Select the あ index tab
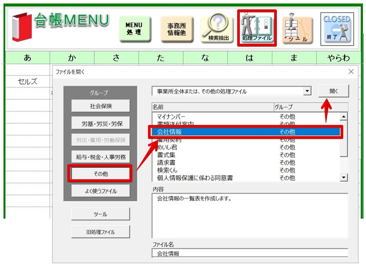The width and height of the screenshot is (366, 265). tap(27, 58)
